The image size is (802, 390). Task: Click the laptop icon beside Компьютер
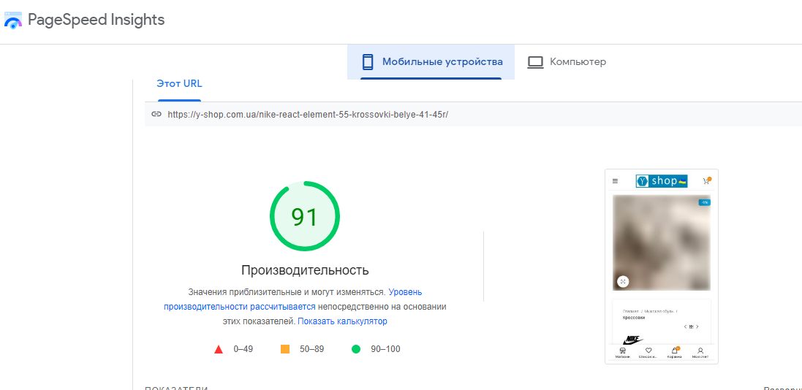click(535, 62)
